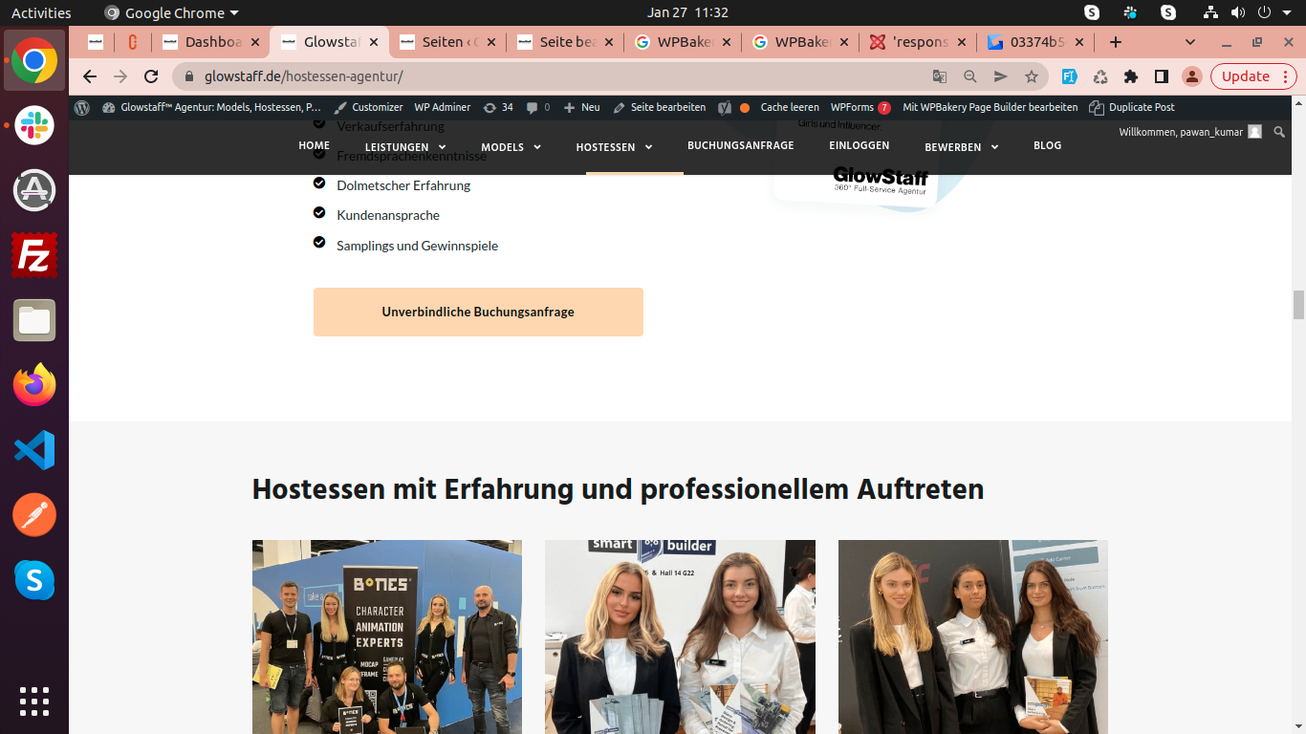Viewport: 1306px width, 734px height.
Task: Bookmark this page with the star icon
Action: point(1032,76)
